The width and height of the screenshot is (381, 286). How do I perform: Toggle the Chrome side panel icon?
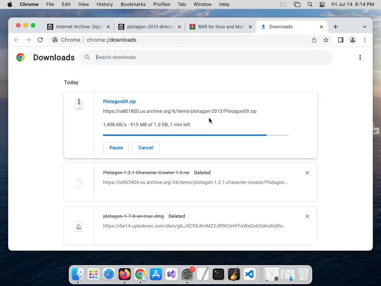(341, 40)
